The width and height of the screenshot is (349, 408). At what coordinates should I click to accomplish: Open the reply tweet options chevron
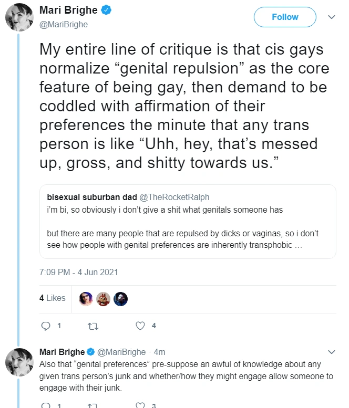(x=332, y=351)
